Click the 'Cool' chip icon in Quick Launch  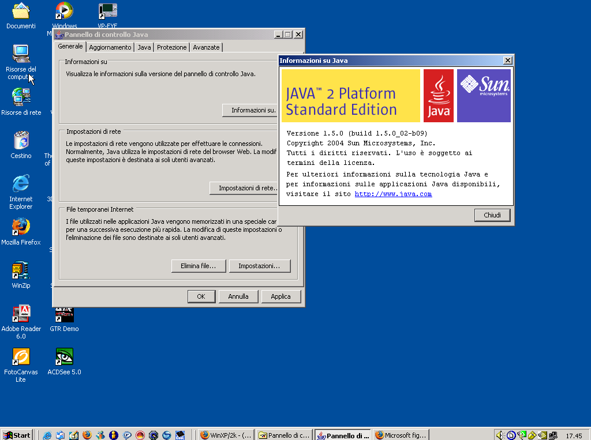pos(180,435)
